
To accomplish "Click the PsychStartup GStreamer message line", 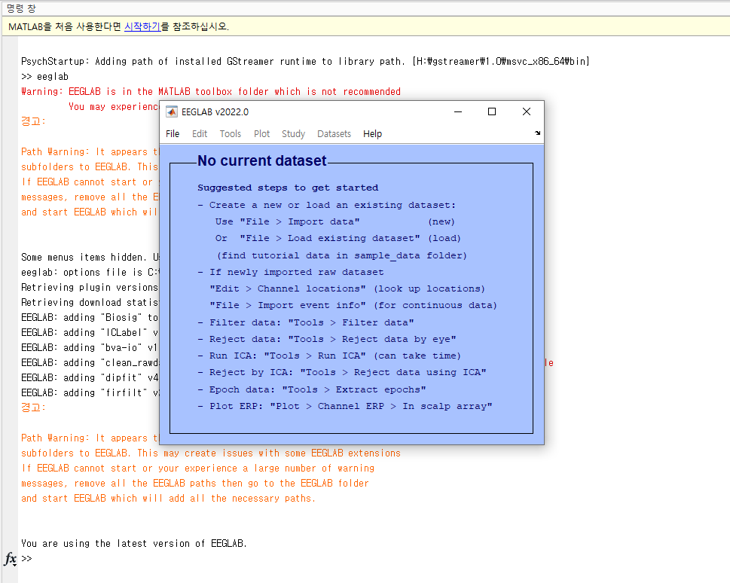I will point(305,62).
